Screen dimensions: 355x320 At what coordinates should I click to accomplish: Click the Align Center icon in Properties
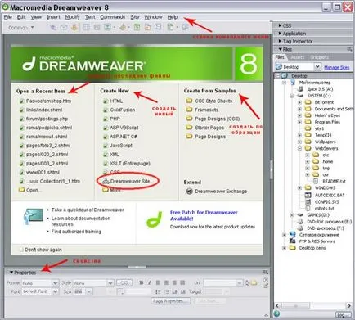166,282
